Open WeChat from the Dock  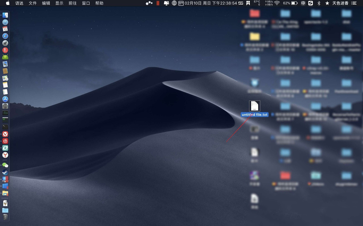5,165
